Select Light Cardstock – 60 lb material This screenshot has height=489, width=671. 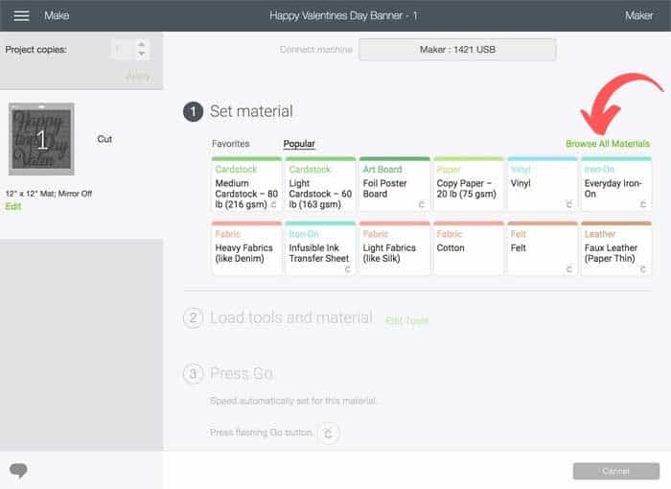tap(320, 184)
